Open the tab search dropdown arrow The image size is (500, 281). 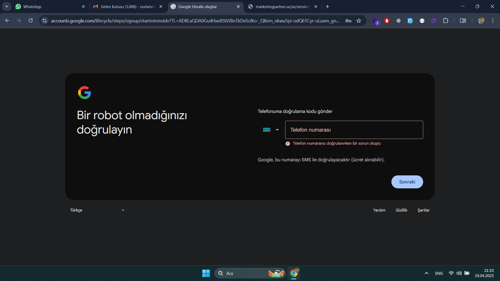[7, 7]
